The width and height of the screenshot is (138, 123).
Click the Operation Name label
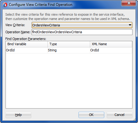click(18, 32)
